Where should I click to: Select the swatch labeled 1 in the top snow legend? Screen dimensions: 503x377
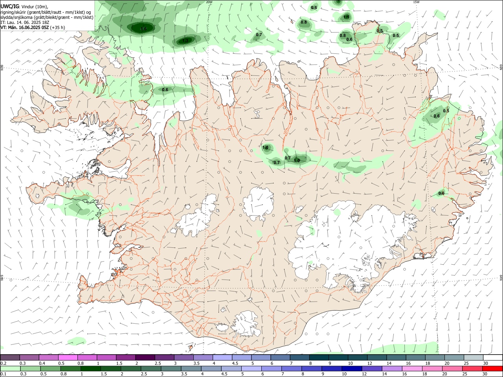pos(106,357)
